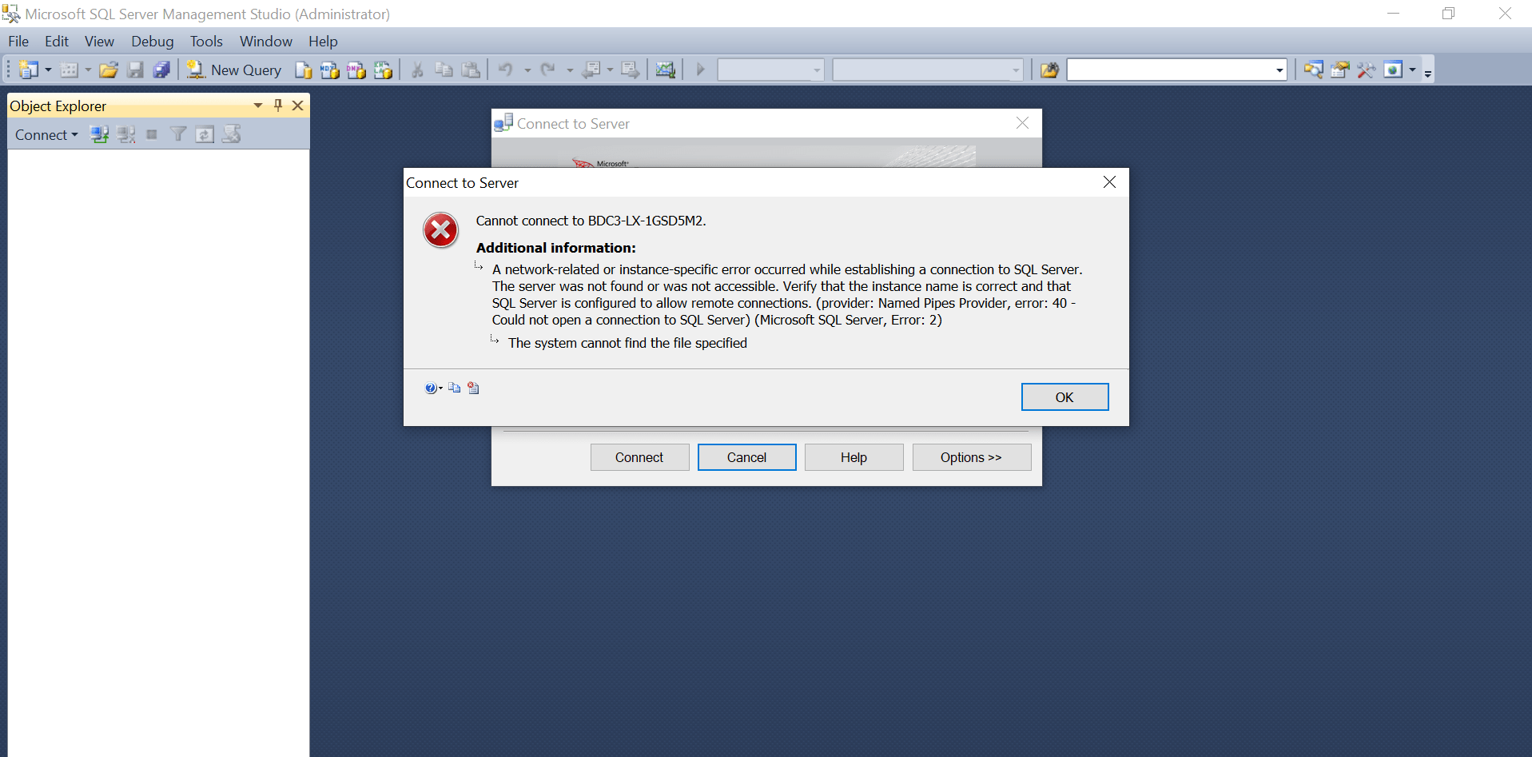Screen dimensions: 1532x757
Task: Open the find combo box dropdown arrow
Action: click(1279, 70)
